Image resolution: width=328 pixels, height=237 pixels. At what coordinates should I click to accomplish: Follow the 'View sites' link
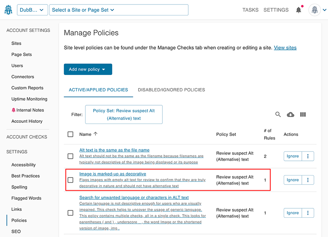pos(285,47)
